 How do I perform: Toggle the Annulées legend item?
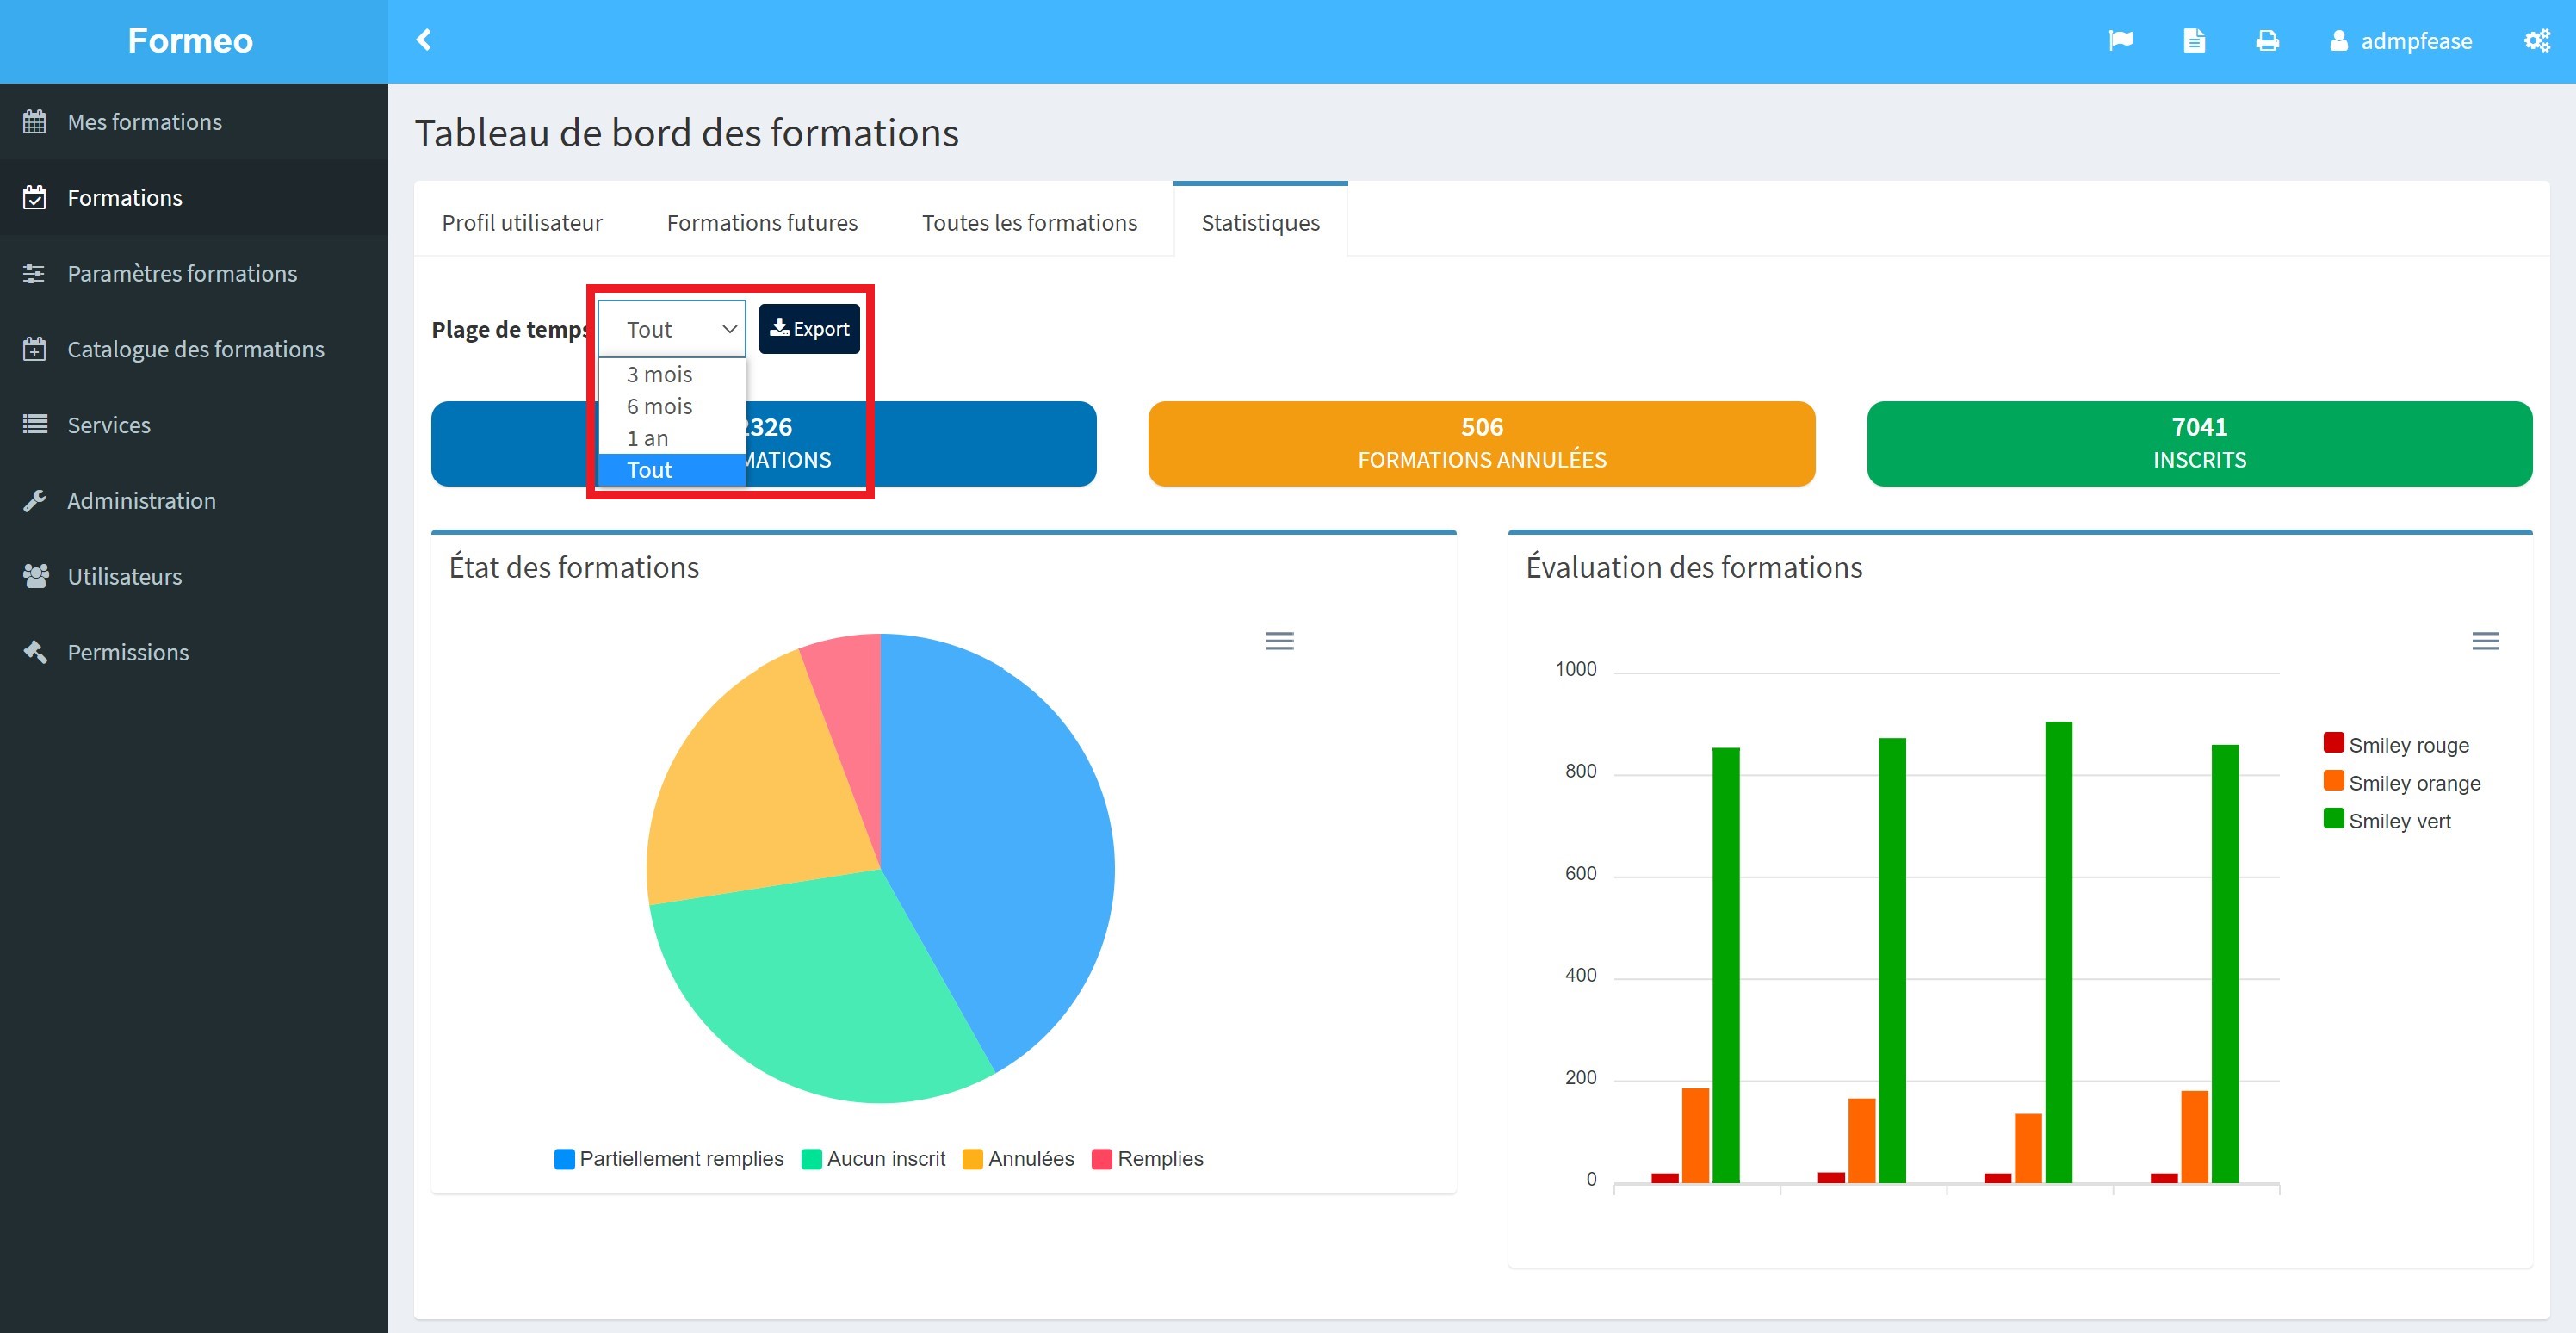pyautogui.click(x=1018, y=1159)
